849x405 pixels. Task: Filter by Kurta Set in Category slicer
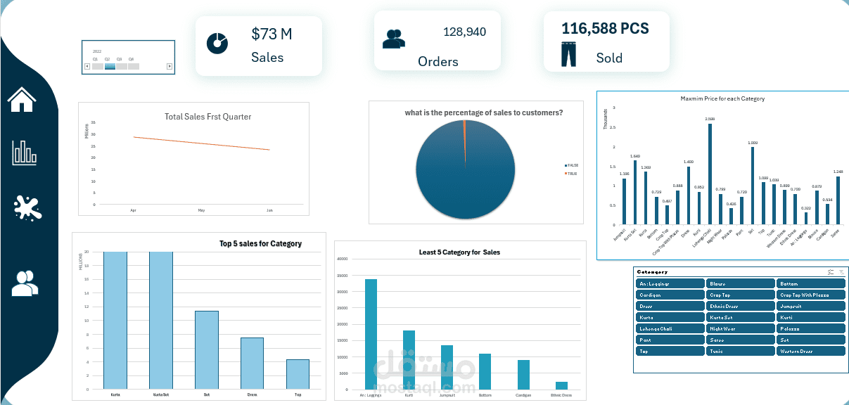point(741,317)
